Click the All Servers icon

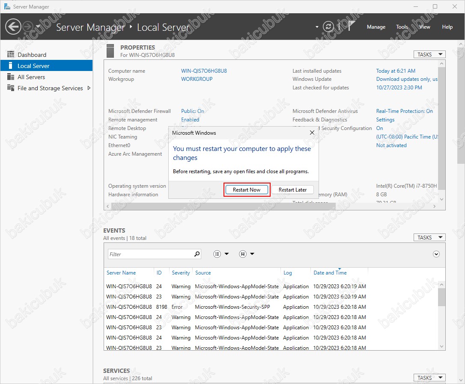(x=11, y=77)
